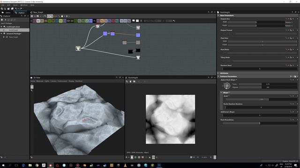Open the Tools menu
The width and height of the screenshot is (300, 168).
15,5
